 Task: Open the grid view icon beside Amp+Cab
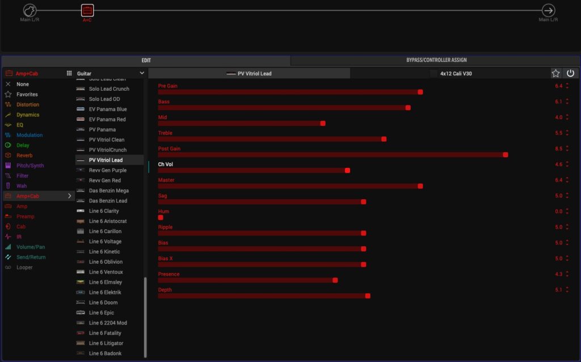tap(69, 73)
